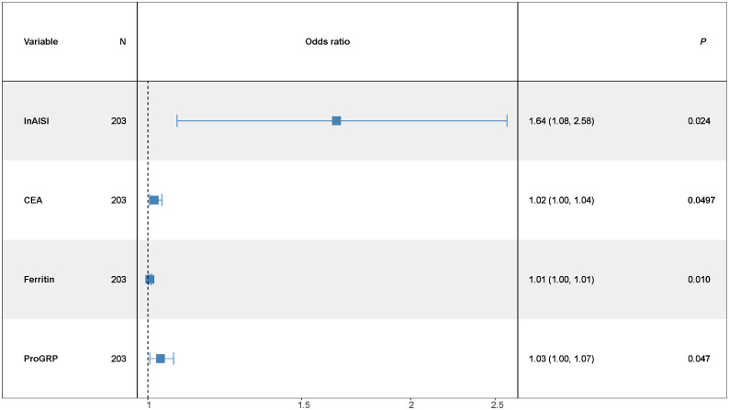Click the CEA odds ratio square marker
The width and height of the screenshot is (729, 410).
pos(154,200)
